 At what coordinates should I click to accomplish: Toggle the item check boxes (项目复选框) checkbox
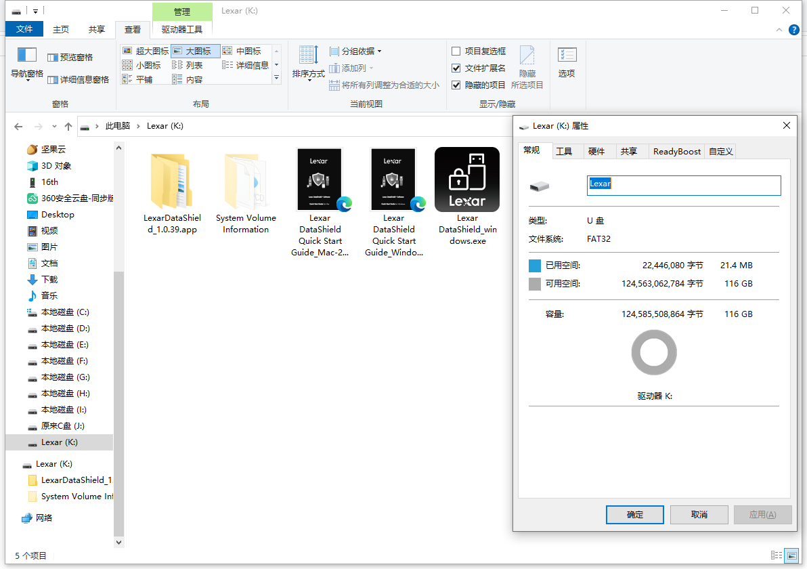click(x=456, y=51)
